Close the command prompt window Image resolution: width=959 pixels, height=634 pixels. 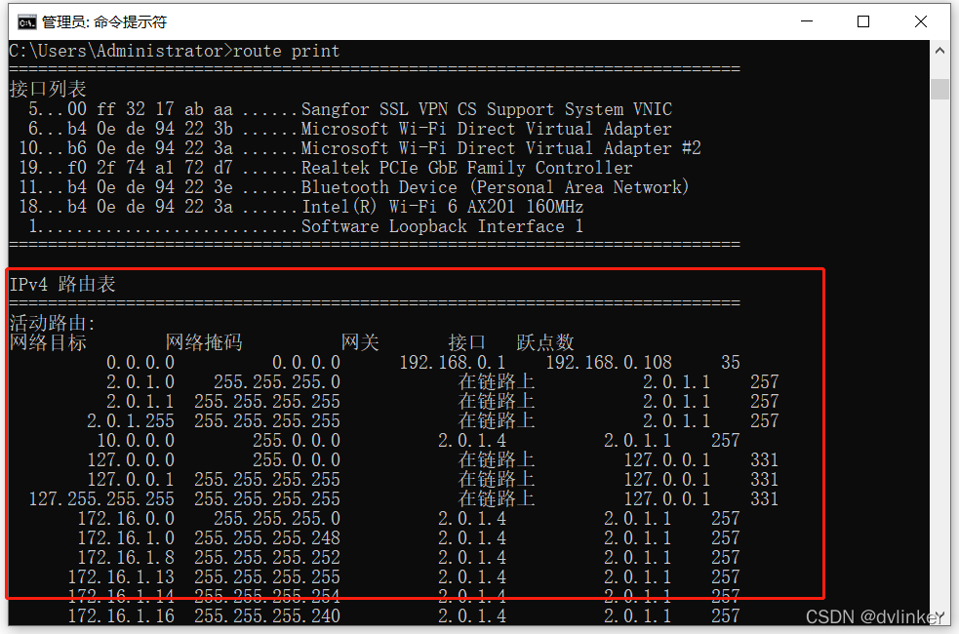coord(920,21)
